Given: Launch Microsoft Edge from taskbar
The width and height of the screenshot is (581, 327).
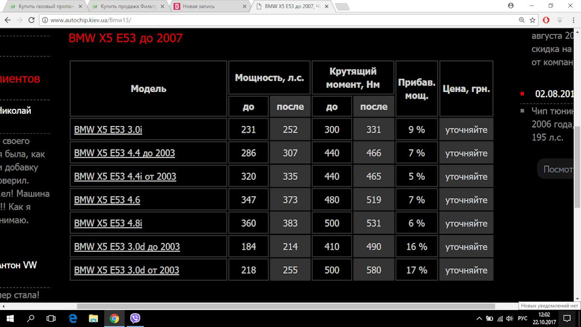Looking at the screenshot, I should pos(73,319).
